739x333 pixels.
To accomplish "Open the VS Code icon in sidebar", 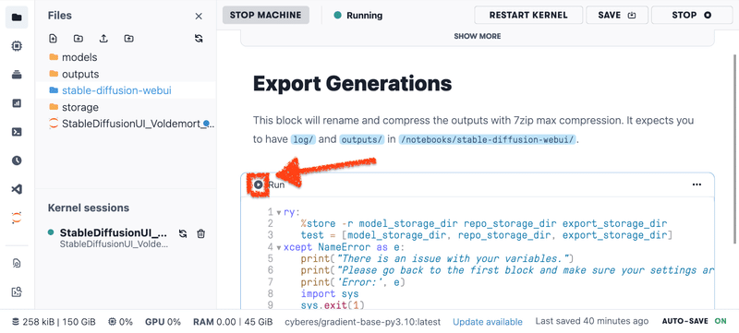I will point(17,189).
